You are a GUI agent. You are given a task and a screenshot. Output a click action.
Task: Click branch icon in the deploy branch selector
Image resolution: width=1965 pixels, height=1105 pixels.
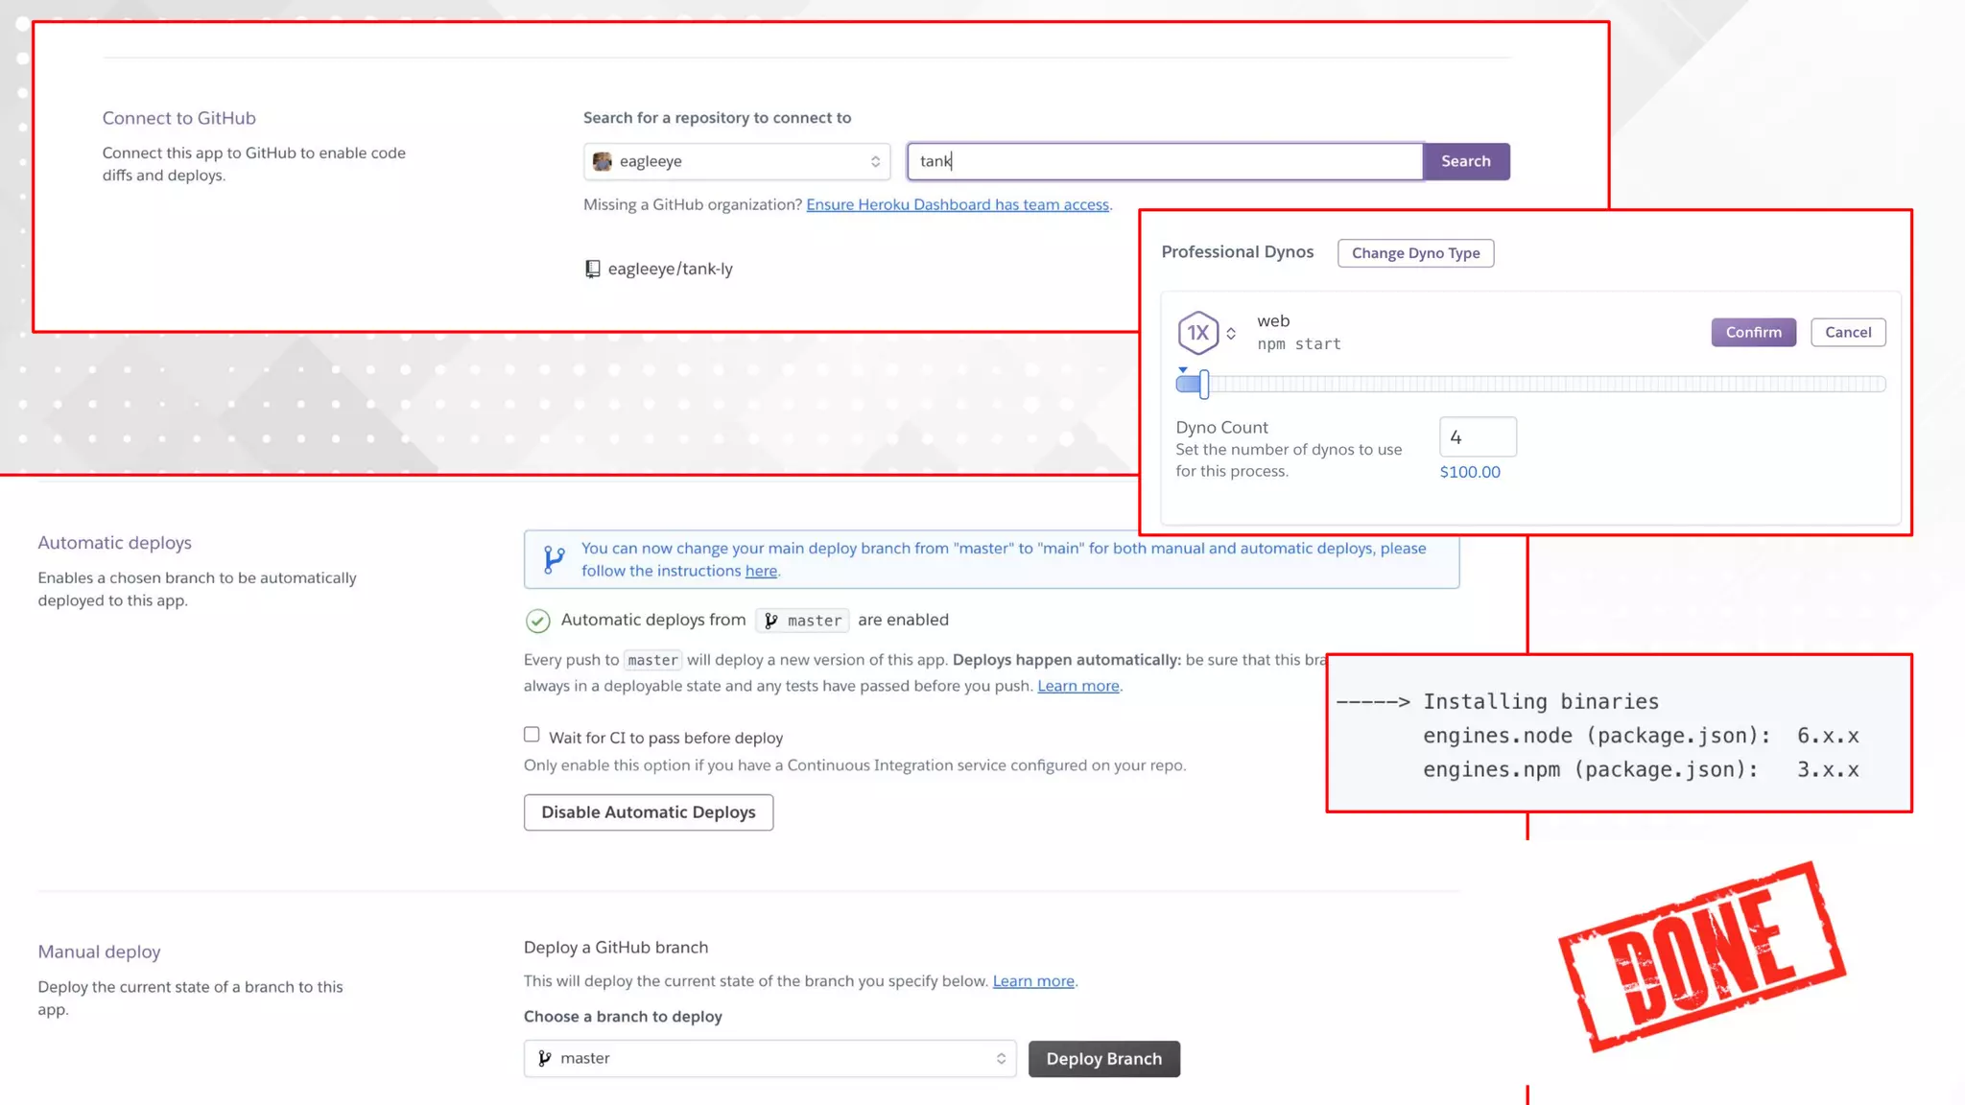coord(545,1058)
